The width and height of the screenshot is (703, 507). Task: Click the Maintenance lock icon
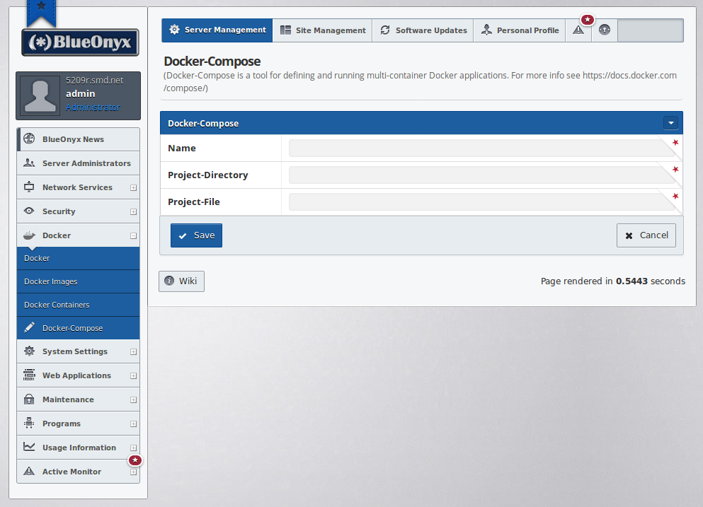click(x=29, y=399)
